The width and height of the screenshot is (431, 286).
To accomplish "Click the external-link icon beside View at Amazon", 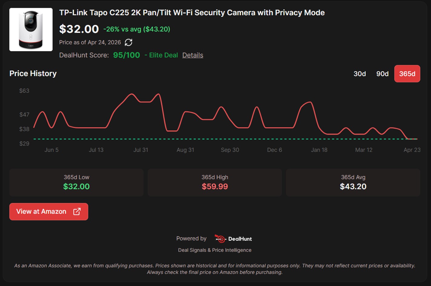I will tap(77, 212).
